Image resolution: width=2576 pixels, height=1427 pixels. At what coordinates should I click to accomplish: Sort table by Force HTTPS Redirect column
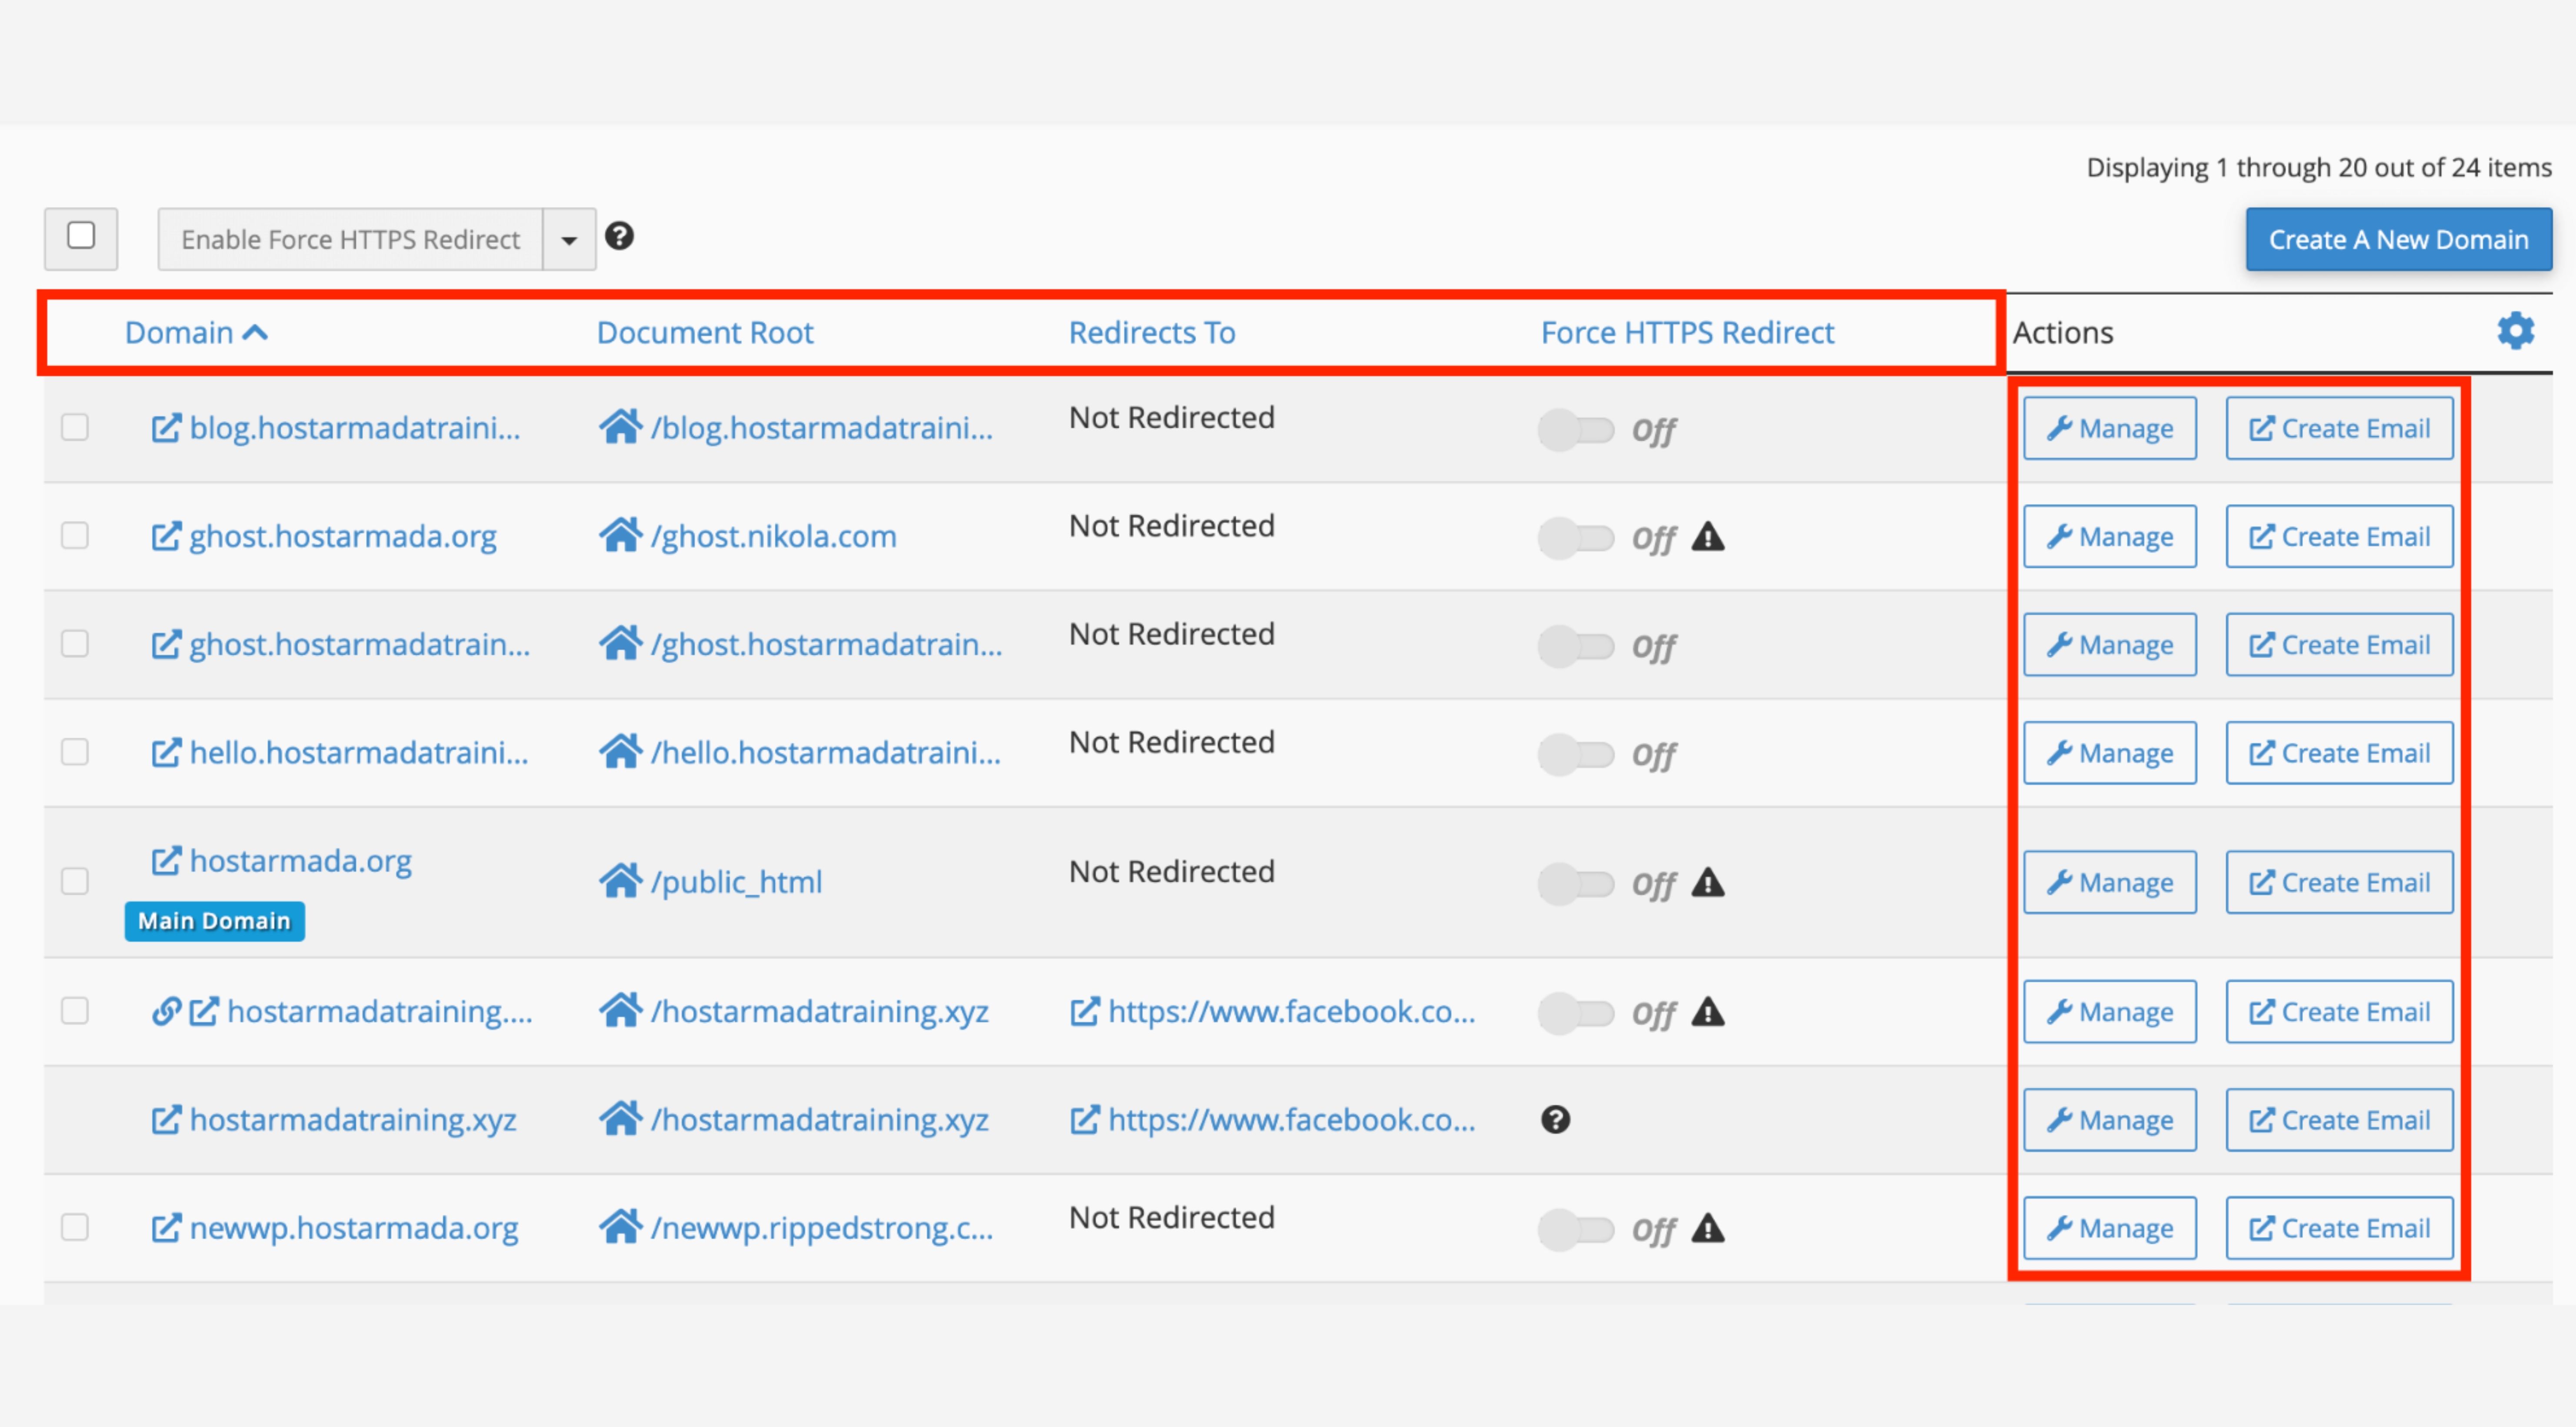click(x=1687, y=332)
